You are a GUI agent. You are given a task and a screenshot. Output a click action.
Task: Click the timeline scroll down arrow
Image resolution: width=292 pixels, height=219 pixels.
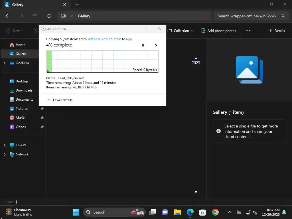click(196, 192)
